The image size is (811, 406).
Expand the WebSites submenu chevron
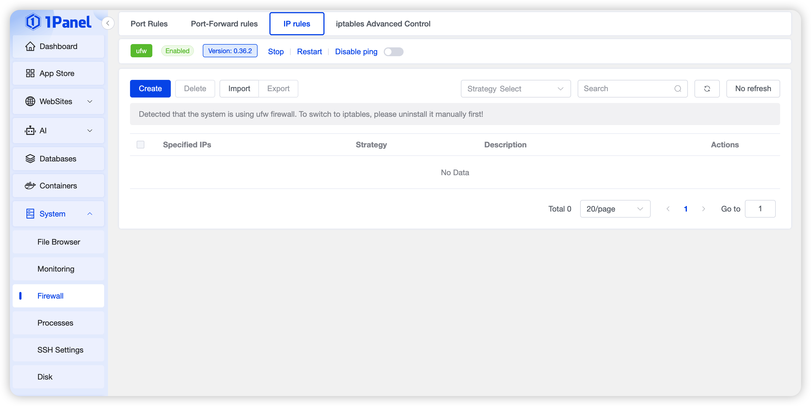tap(90, 101)
